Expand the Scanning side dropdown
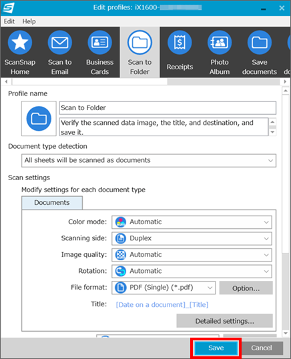This screenshot has height=359, width=291. (192, 238)
